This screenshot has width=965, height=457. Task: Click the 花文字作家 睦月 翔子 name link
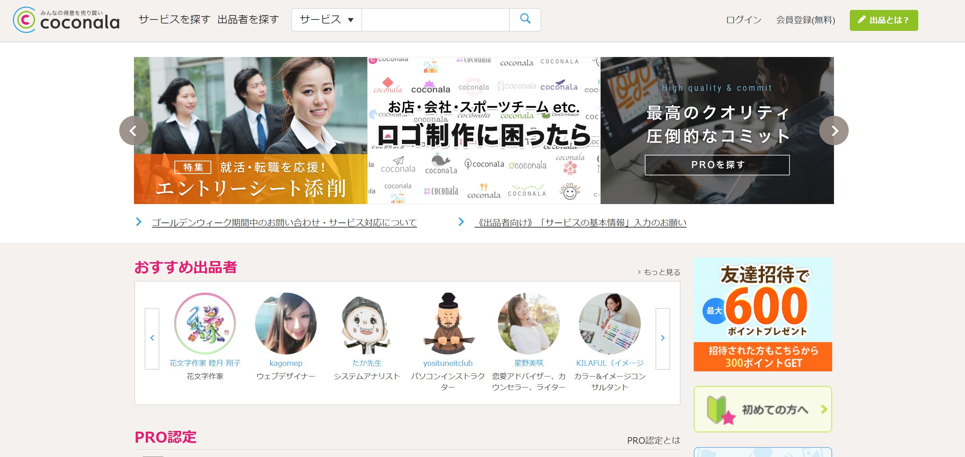point(205,363)
